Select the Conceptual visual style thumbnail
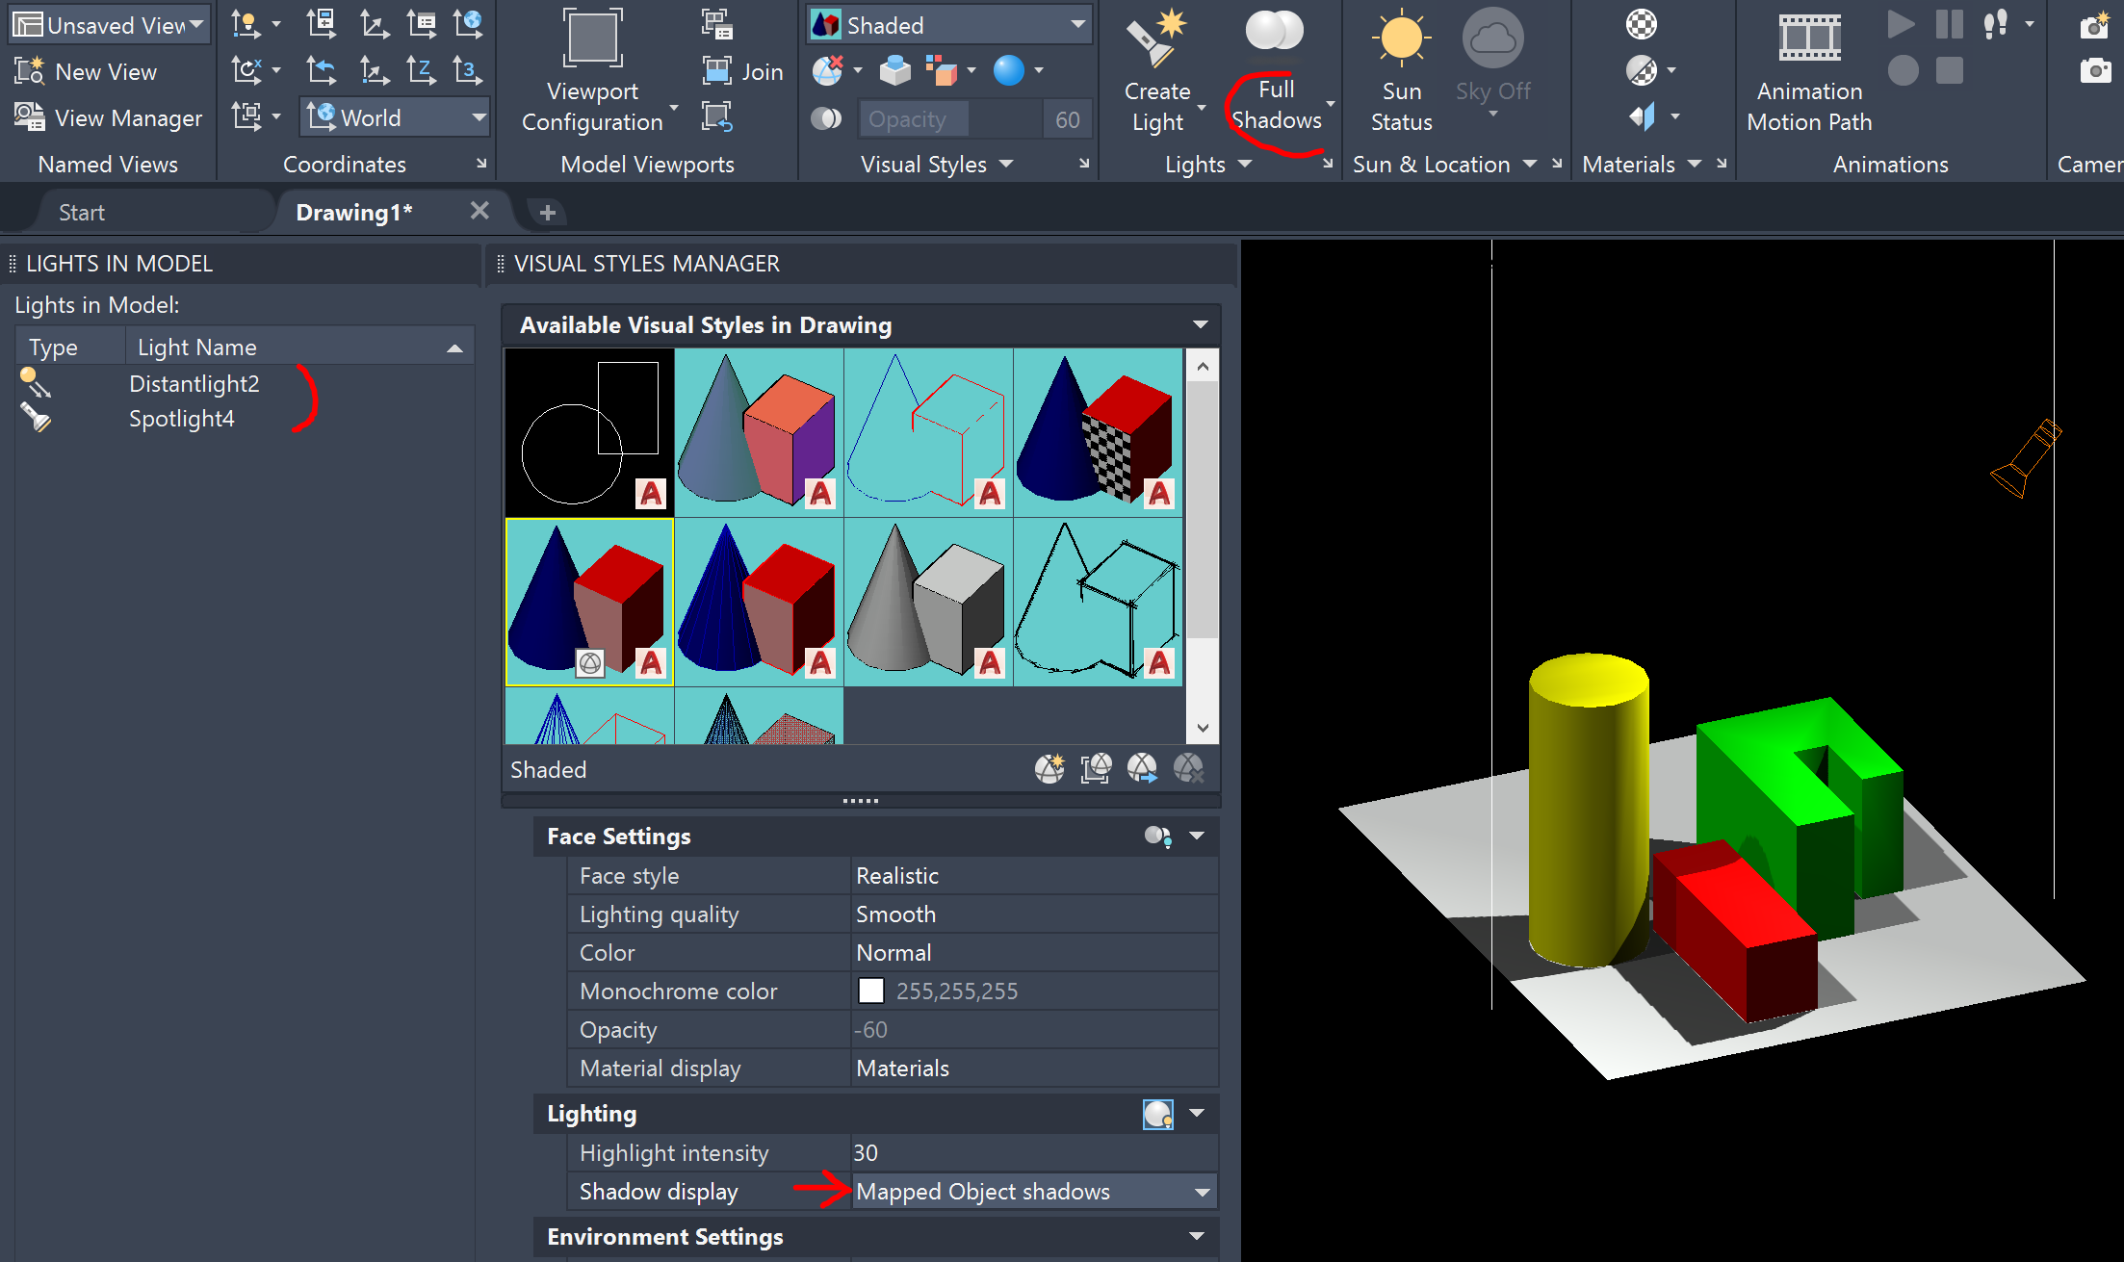 coord(759,433)
